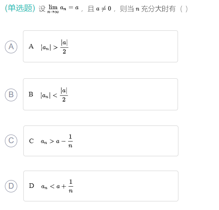Click the blank answer parentheses in the question

pos(184,9)
